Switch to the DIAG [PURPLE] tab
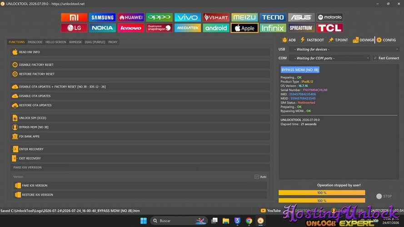The height and width of the screenshot is (227, 404). [x=95, y=42]
